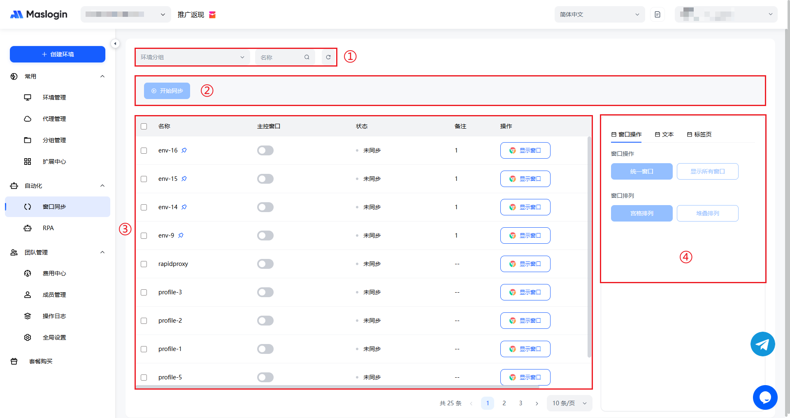Click the refresh icon beside name search

328,57
